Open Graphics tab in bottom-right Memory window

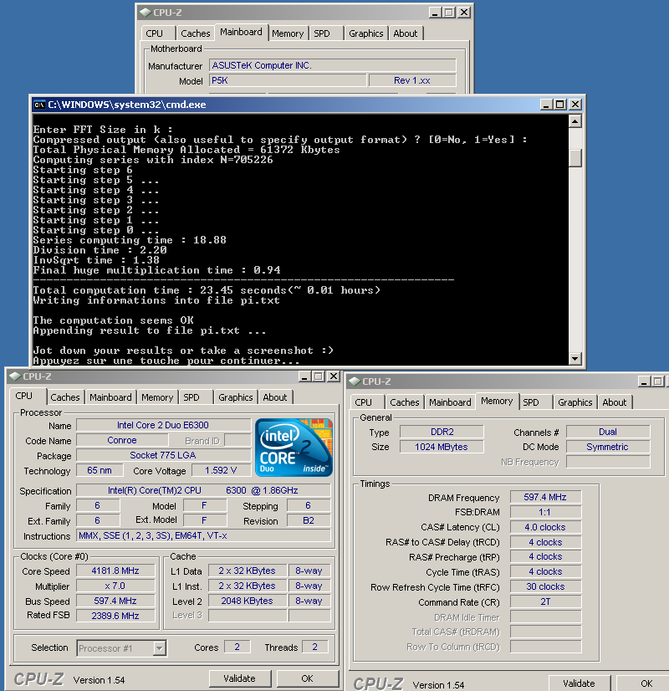click(x=575, y=402)
